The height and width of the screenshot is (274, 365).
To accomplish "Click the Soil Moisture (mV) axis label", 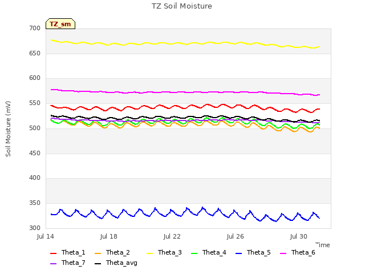I will tap(8, 129).
